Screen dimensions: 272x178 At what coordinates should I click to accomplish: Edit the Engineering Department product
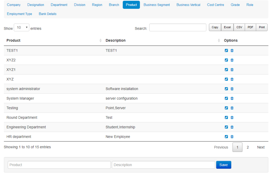(226, 127)
